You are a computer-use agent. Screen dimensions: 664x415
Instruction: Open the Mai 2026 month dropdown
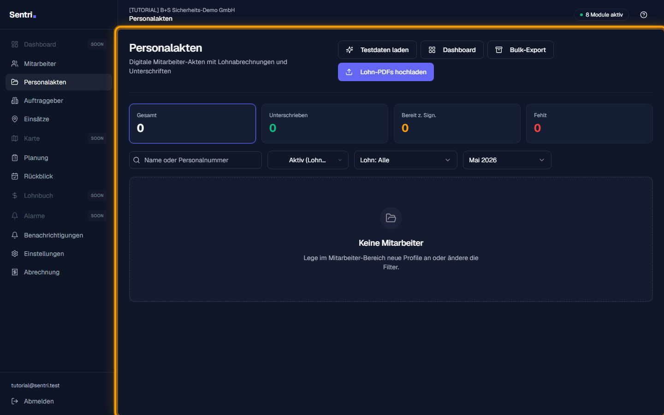(507, 160)
